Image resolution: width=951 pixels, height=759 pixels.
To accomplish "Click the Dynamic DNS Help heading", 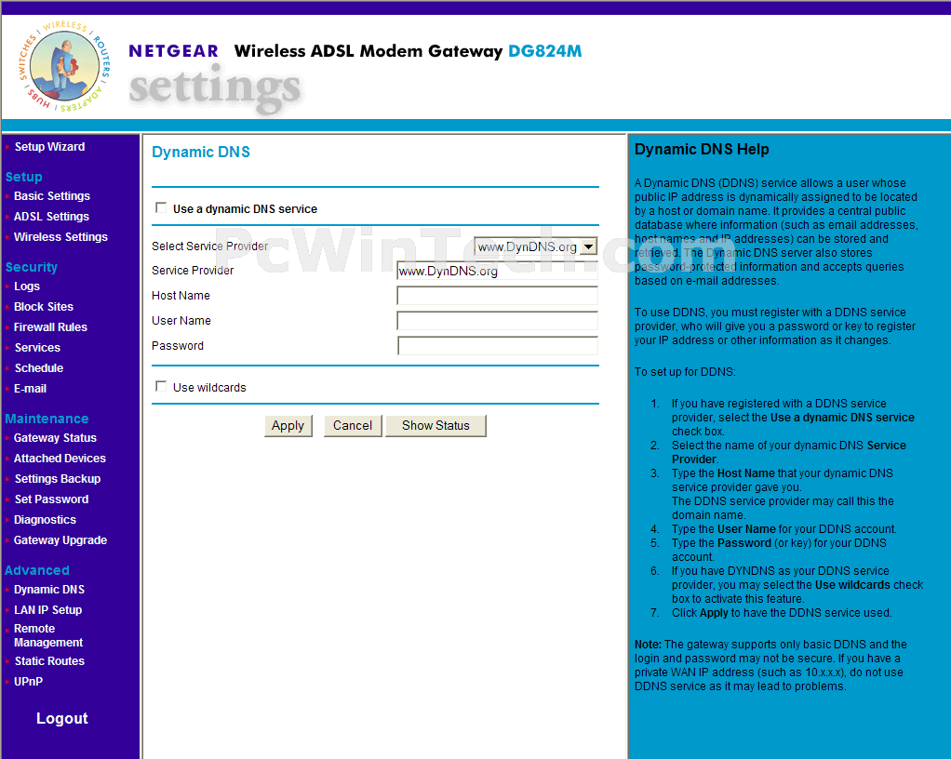I will coord(702,149).
